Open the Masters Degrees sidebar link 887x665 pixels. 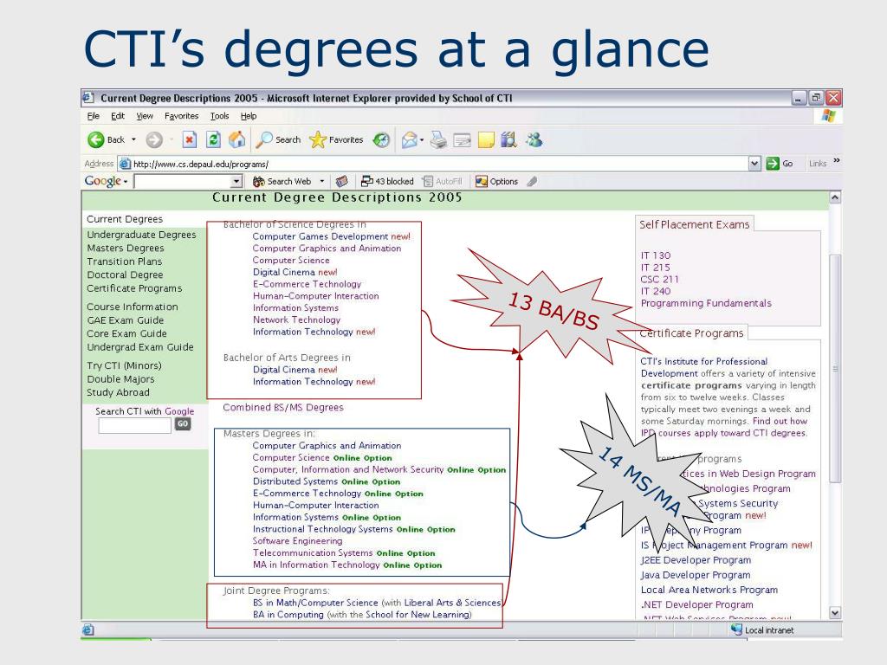click(126, 249)
